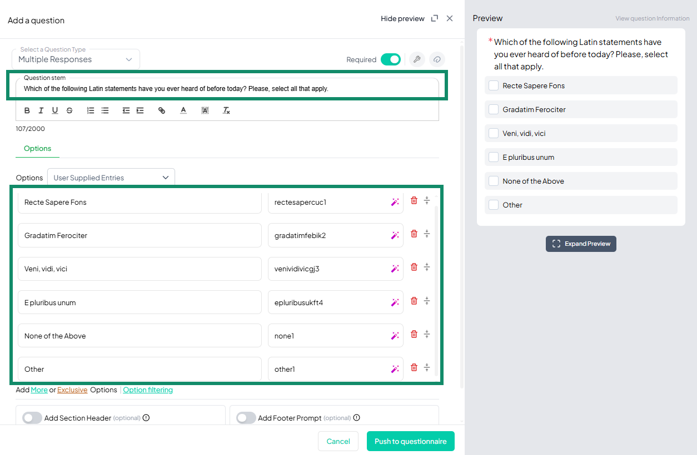Open the Option filtering link
The width and height of the screenshot is (697, 455).
click(x=147, y=390)
